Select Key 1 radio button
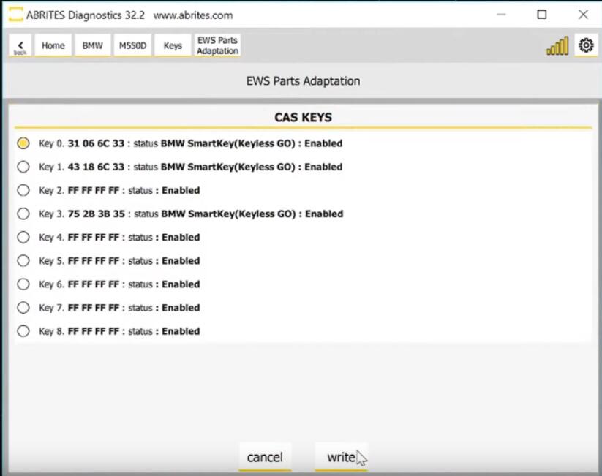The width and height of the screenshot is (602, 476). tap(23, 167)
